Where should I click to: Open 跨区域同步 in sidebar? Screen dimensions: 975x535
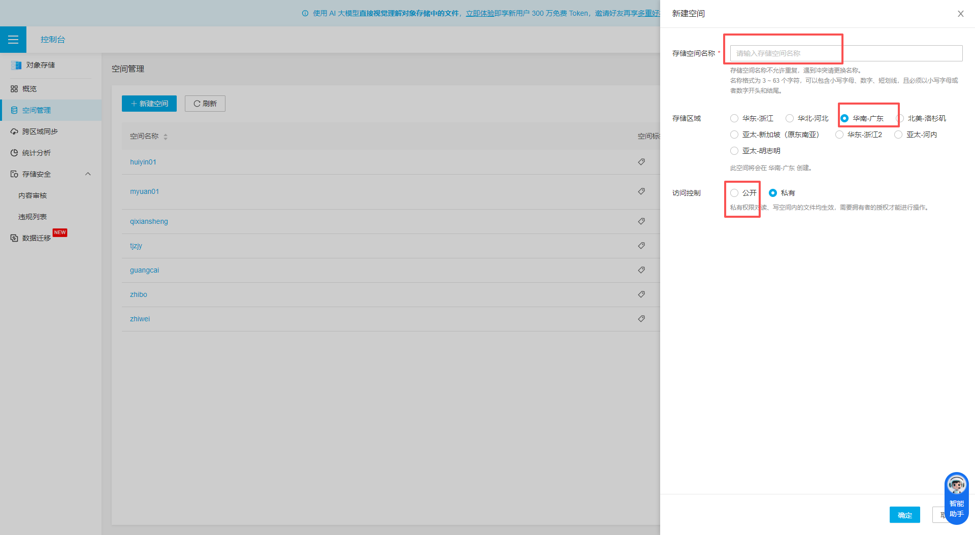click(x=40, y=131)
